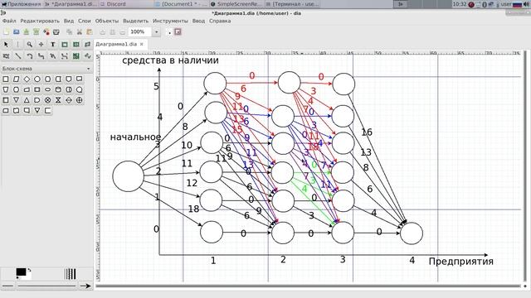Click the swap colors arrow icon
Image resolution: width=531 pixels, height=298 pixels.
click(30, 270)
